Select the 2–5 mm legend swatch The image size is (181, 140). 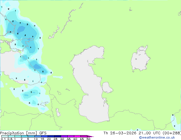pos(25,136)
